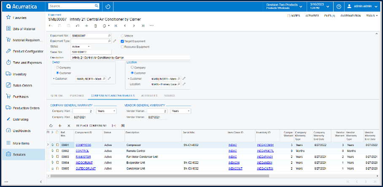Open the Activities panel
This screenshot has height=187, width=383.
(312, 16)
